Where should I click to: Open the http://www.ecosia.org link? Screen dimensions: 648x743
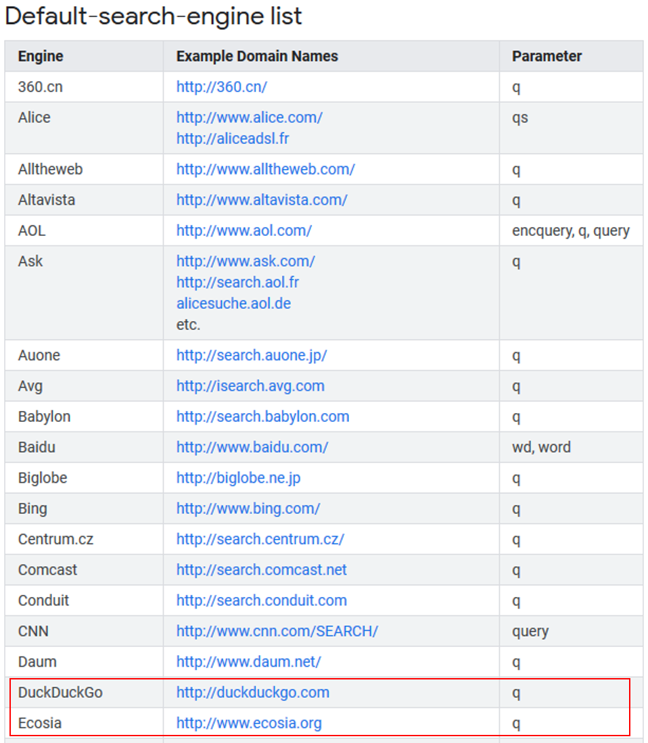point(249,723)
